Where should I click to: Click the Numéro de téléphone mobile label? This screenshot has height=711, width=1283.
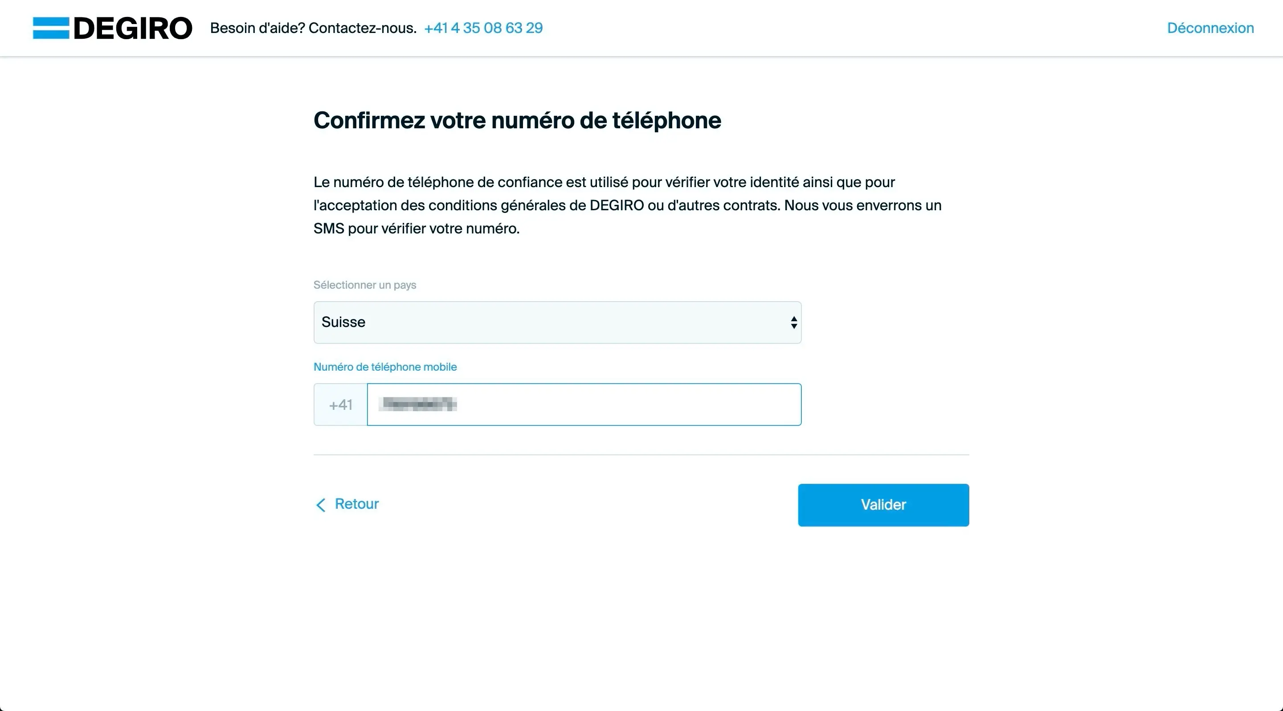click(385, 367)
